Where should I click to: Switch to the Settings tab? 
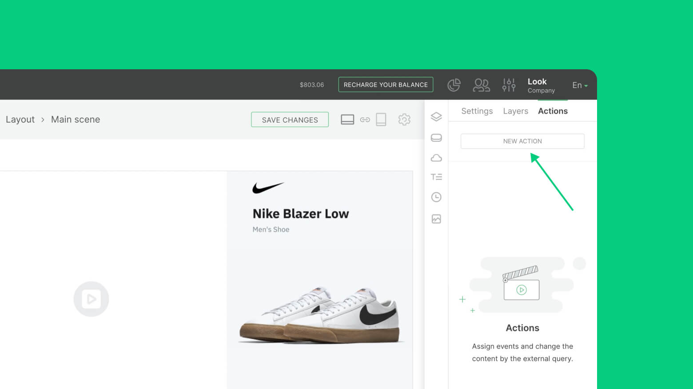pos(477,111)
